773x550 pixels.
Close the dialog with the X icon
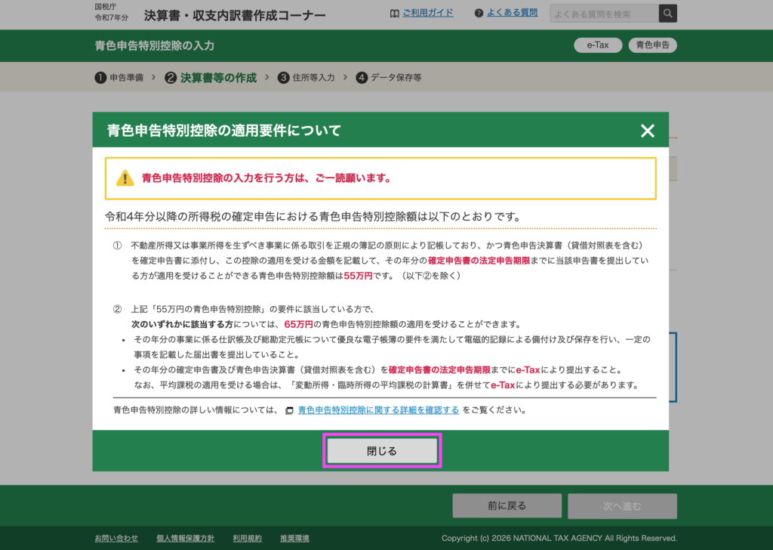pos(647,131)
